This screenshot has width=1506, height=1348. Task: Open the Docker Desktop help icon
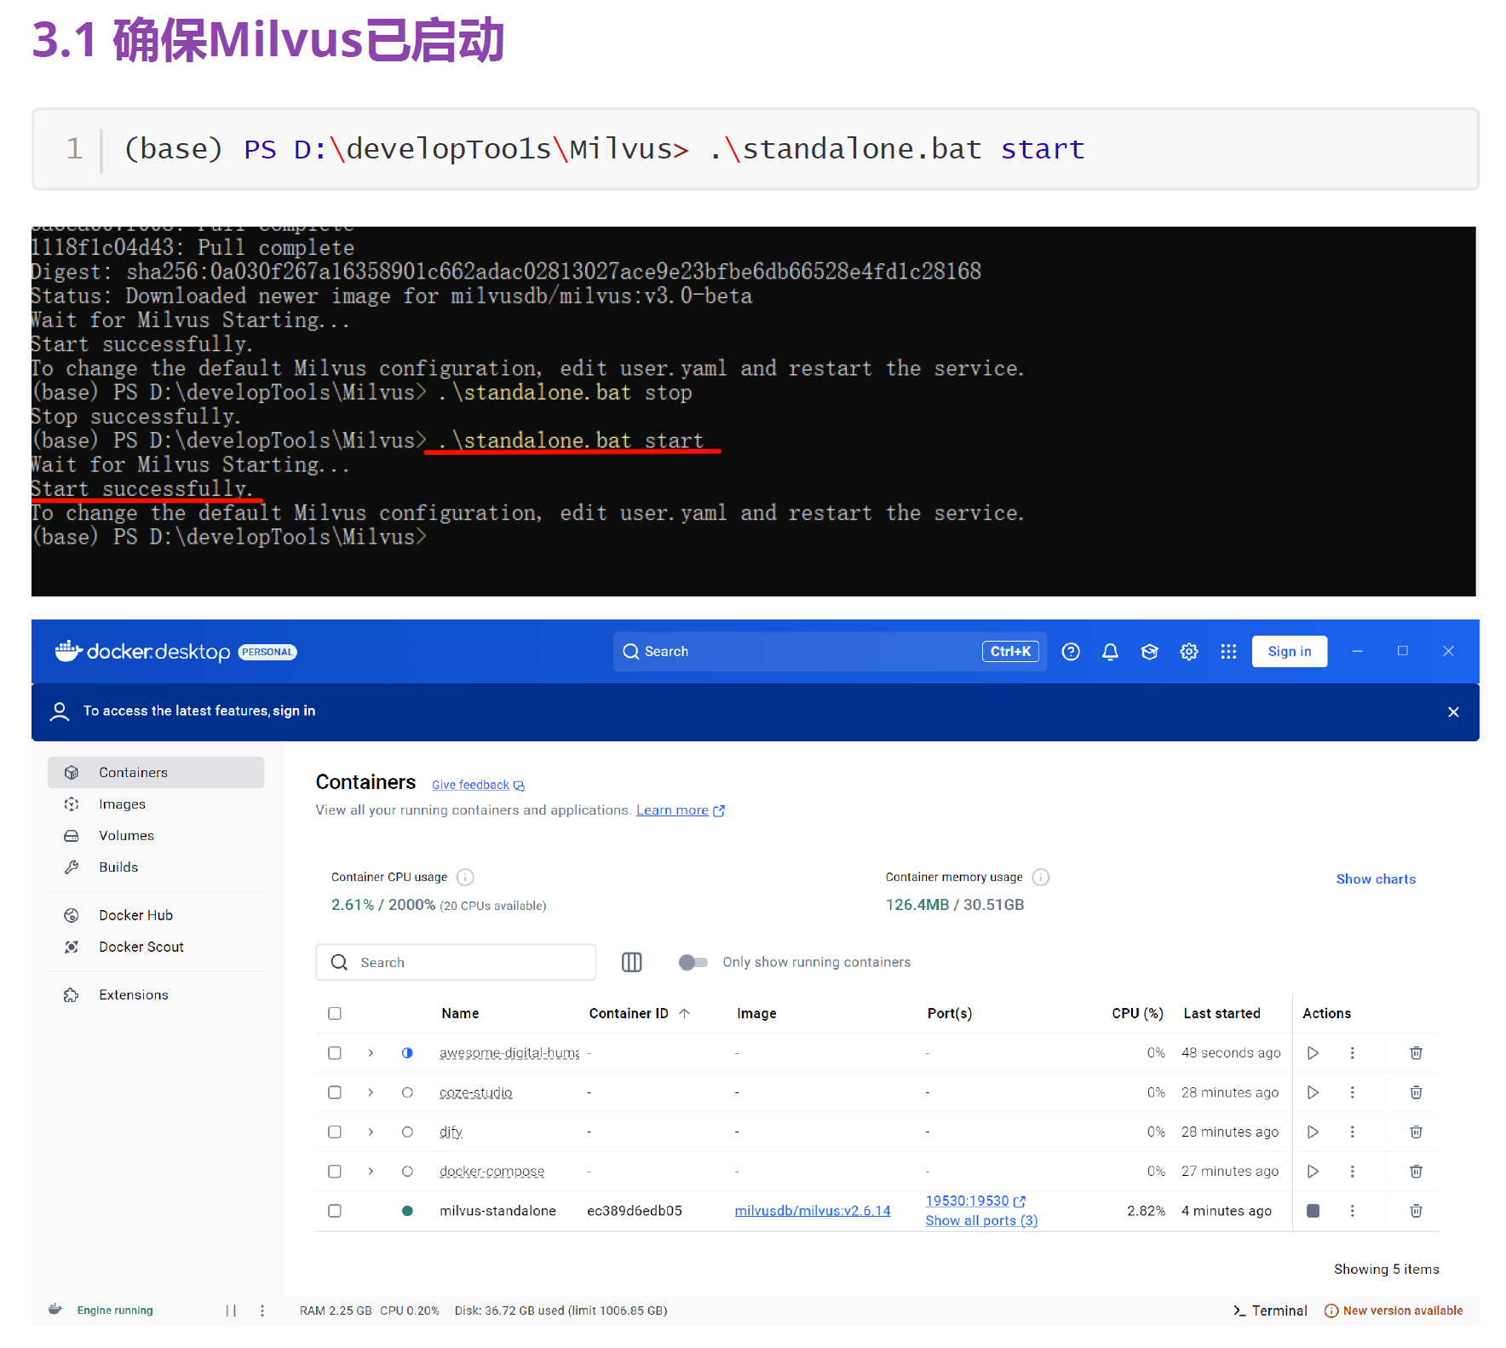pos(1071,652)
